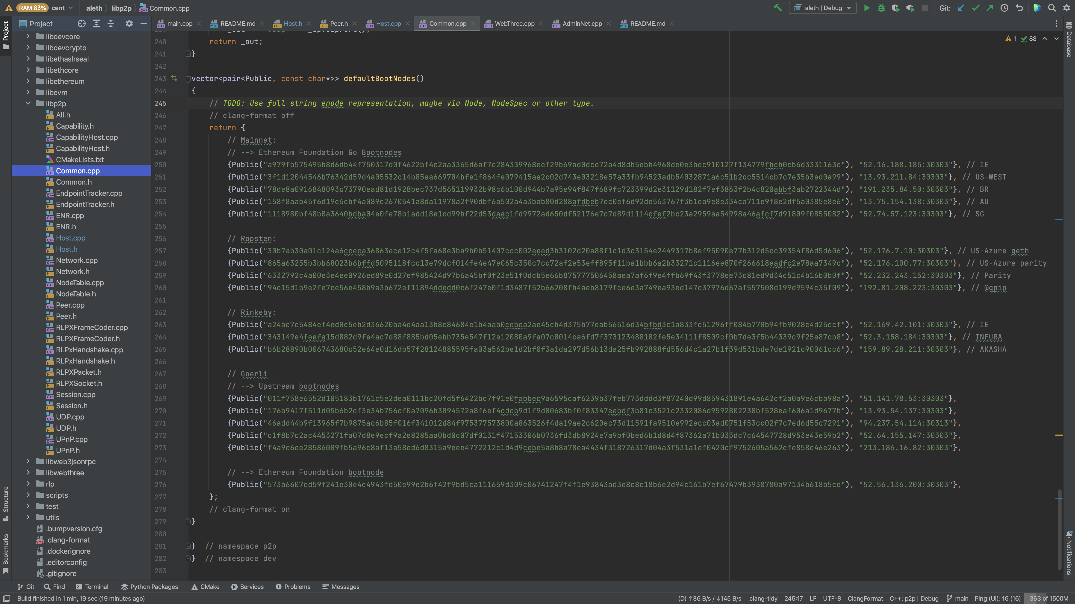Click the gutter override icon on line 243
Viewport: 1075px width, 604px height.
[x=174, y=78]
